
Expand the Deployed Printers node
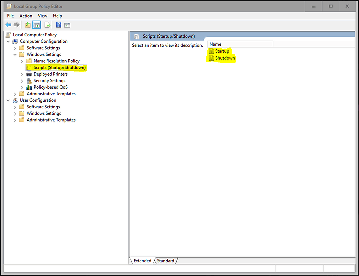[x=22, y=75]
